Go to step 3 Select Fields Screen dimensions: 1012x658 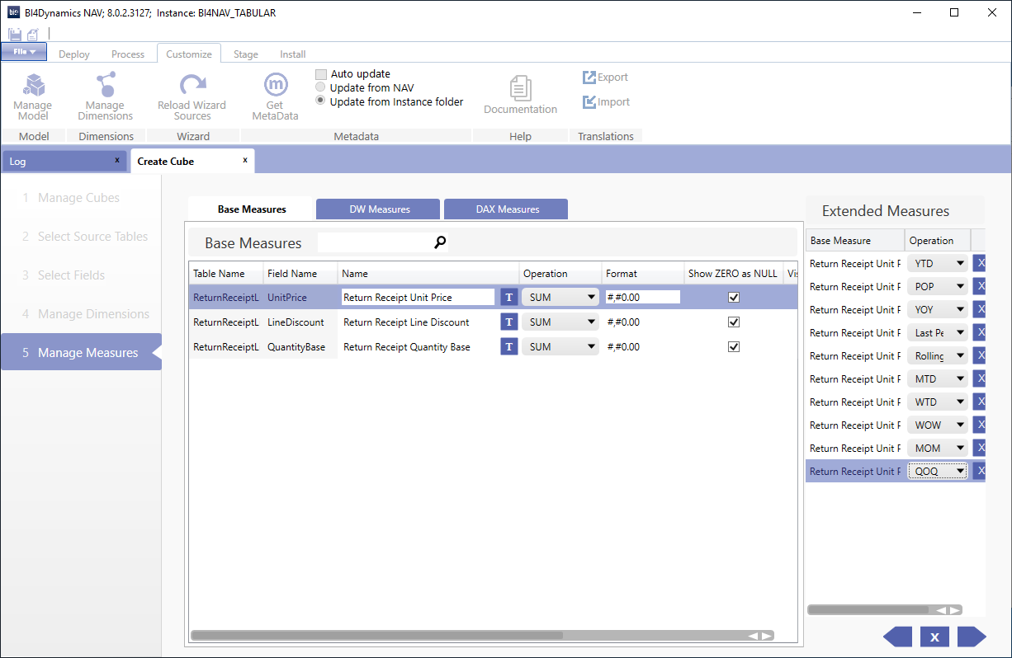[x=81, y=275]
